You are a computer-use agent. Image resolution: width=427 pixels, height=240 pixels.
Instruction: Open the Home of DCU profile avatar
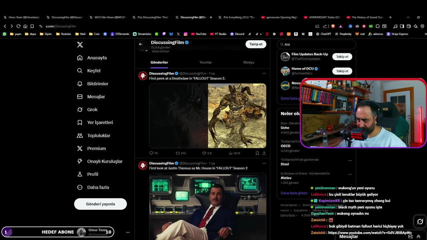click(x=285, y=71)
